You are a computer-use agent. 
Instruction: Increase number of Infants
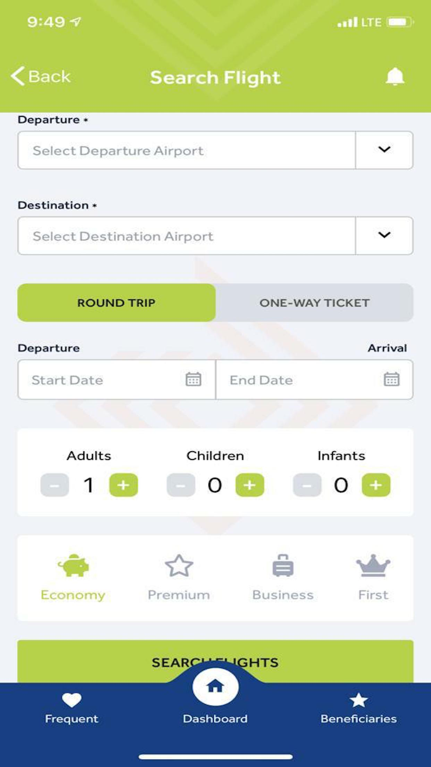376,485
